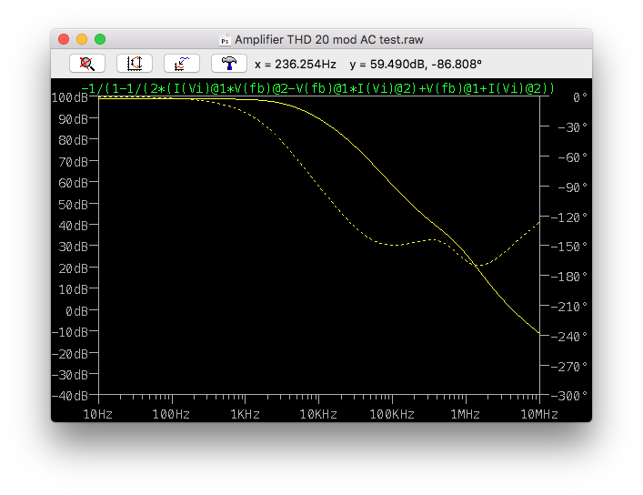643x495 pixels.
Task: Click the 100Hz label on the frequency axis
Action: [x=171, y=414]
